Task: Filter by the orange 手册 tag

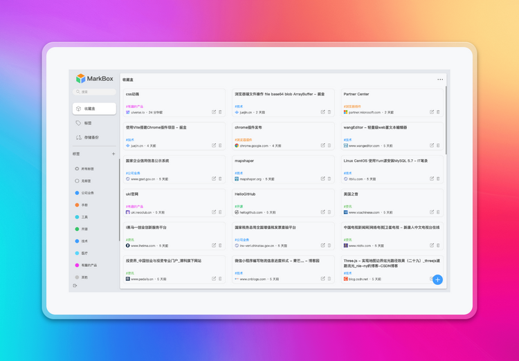Action: [82, 205]
